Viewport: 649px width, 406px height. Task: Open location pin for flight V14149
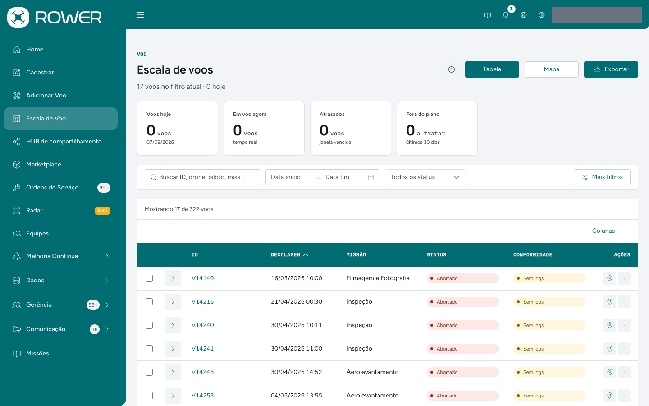pos(610,278)
